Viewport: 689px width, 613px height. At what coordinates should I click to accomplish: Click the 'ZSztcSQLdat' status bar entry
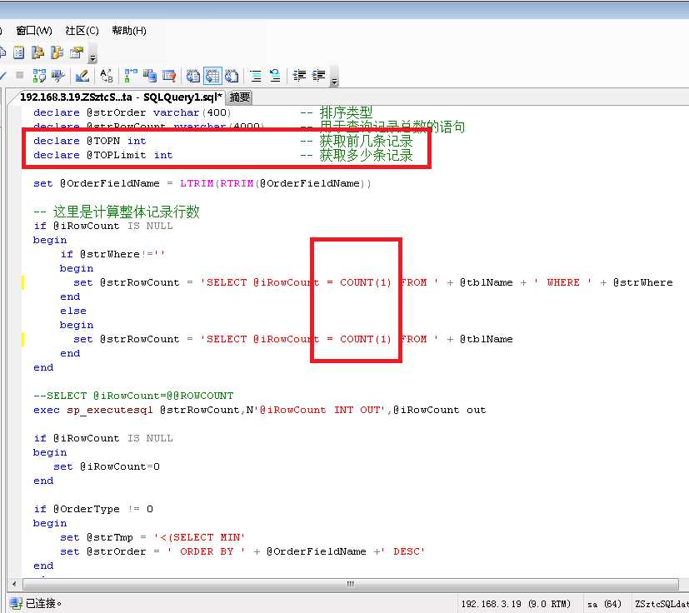point(662,604)
